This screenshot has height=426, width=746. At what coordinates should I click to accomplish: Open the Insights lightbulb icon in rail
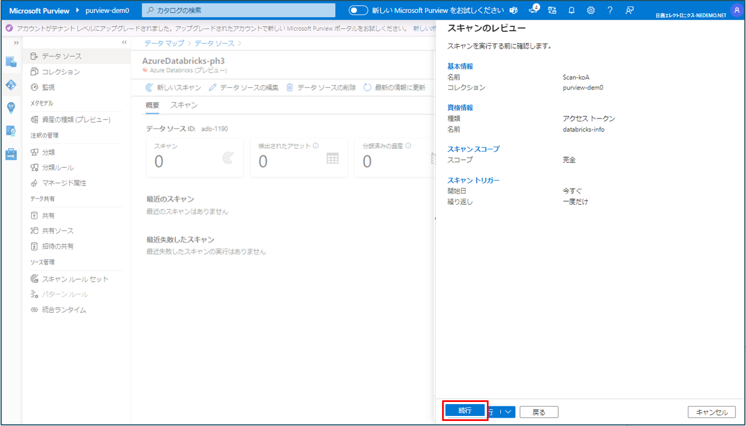tap(11, 107)
